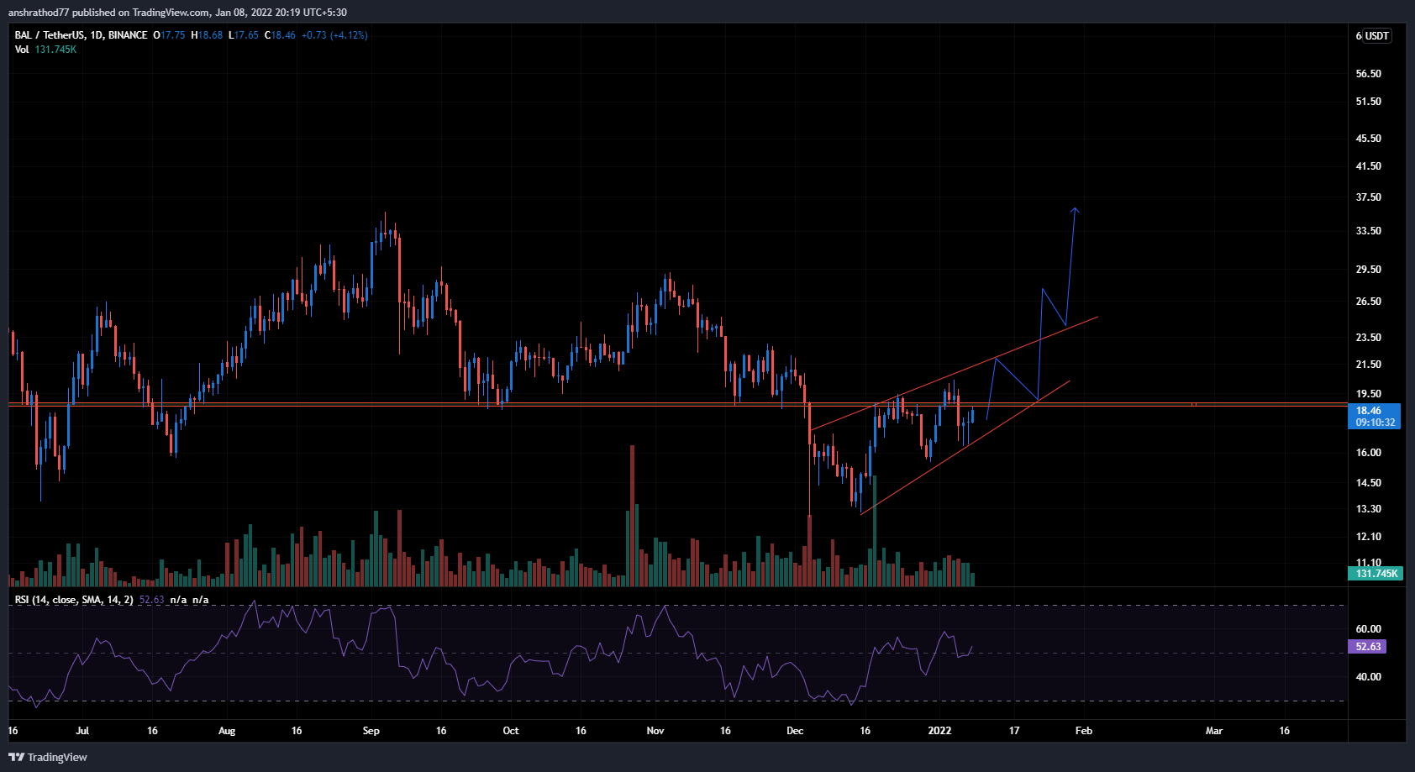Click the 41.50 price axis label
1415x772 pixels.
(1368, 166)
